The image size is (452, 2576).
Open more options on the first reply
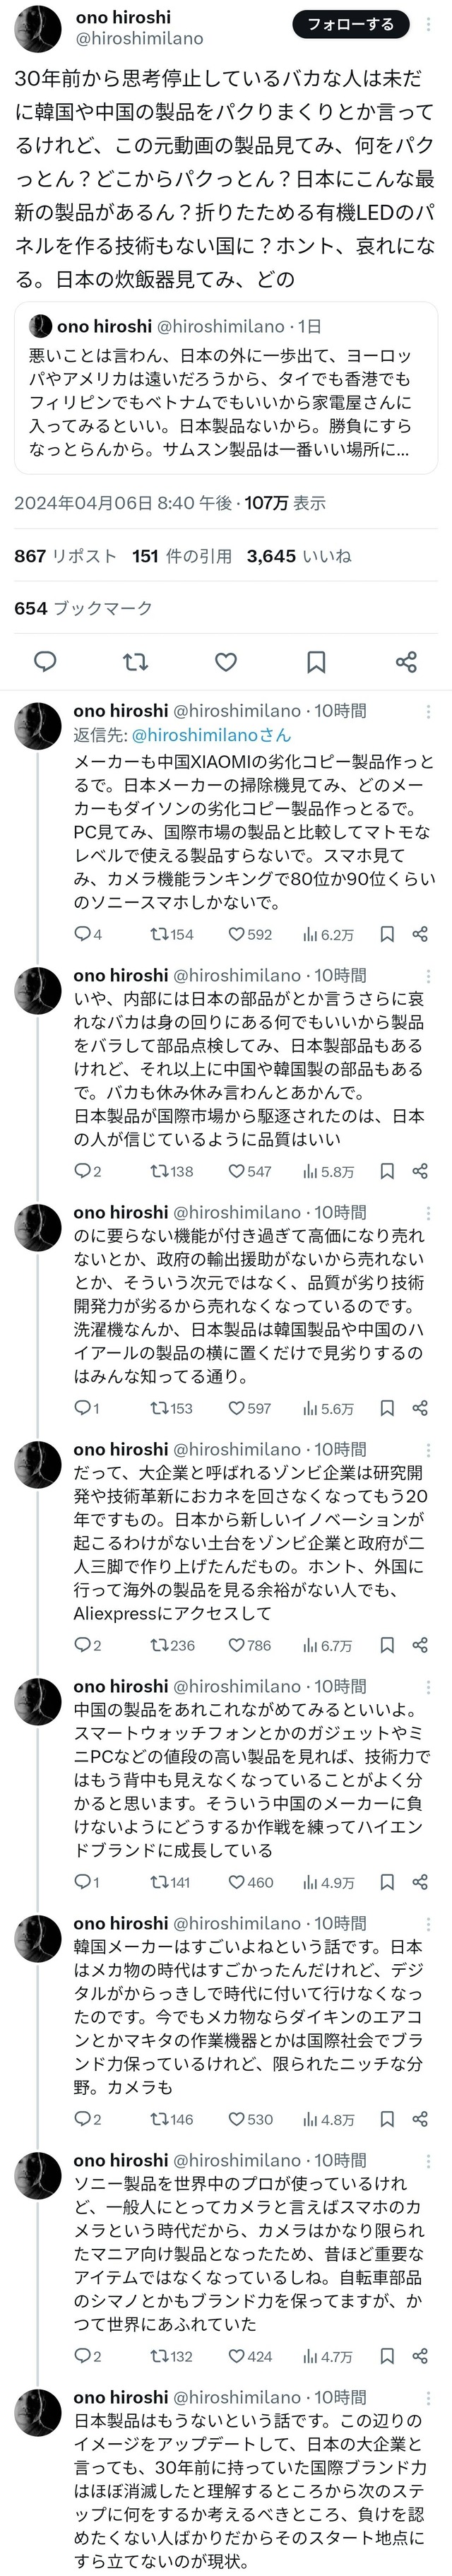pyautogui.click(x=429, y=712)
